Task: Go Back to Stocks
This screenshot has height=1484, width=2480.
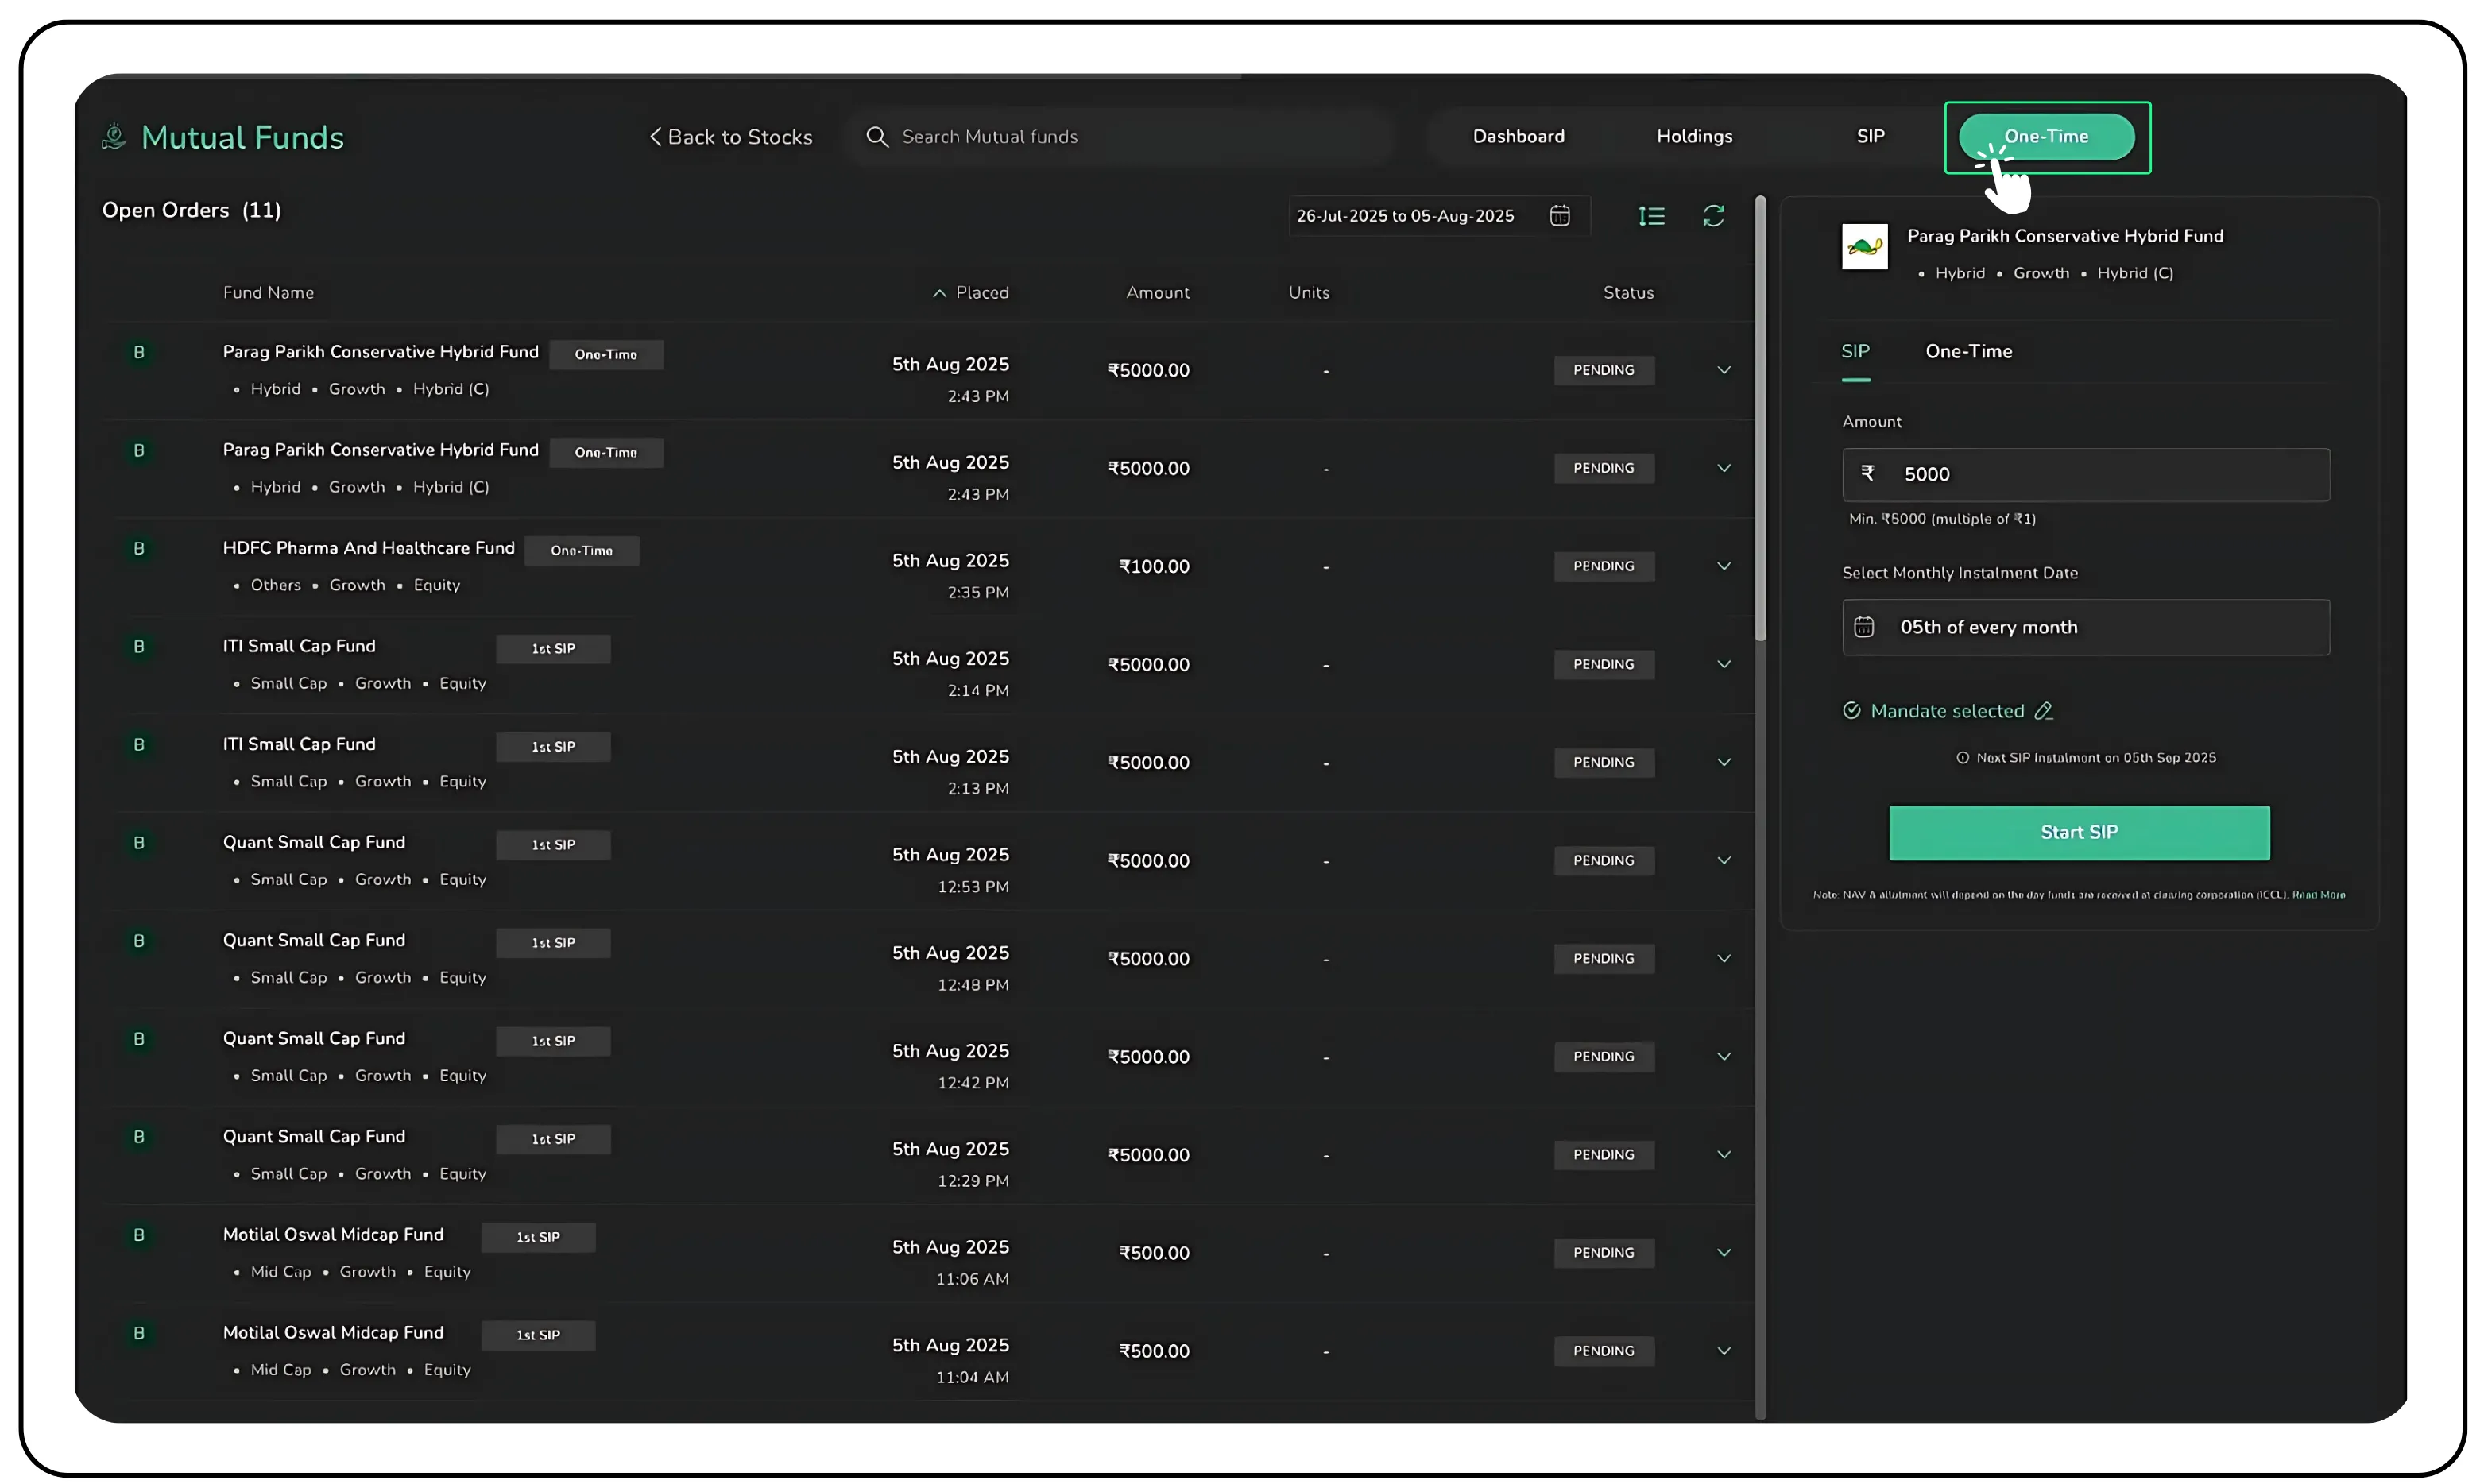Action: pyautogui.click(x=731, y=137)
